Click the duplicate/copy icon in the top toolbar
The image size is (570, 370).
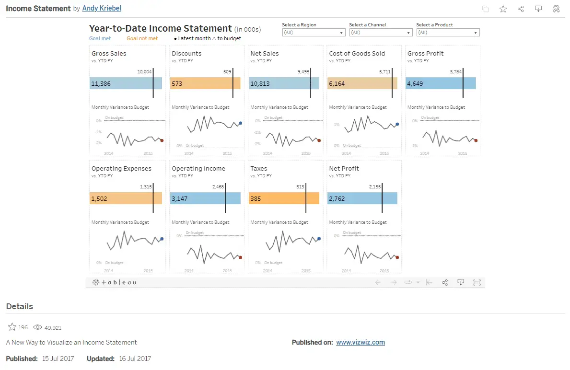click(x=485, y=9)
